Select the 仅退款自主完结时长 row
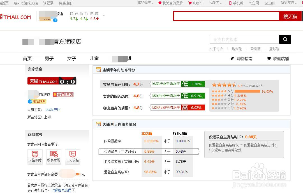This screenshot has width=303, height=195. coord(149,152)
